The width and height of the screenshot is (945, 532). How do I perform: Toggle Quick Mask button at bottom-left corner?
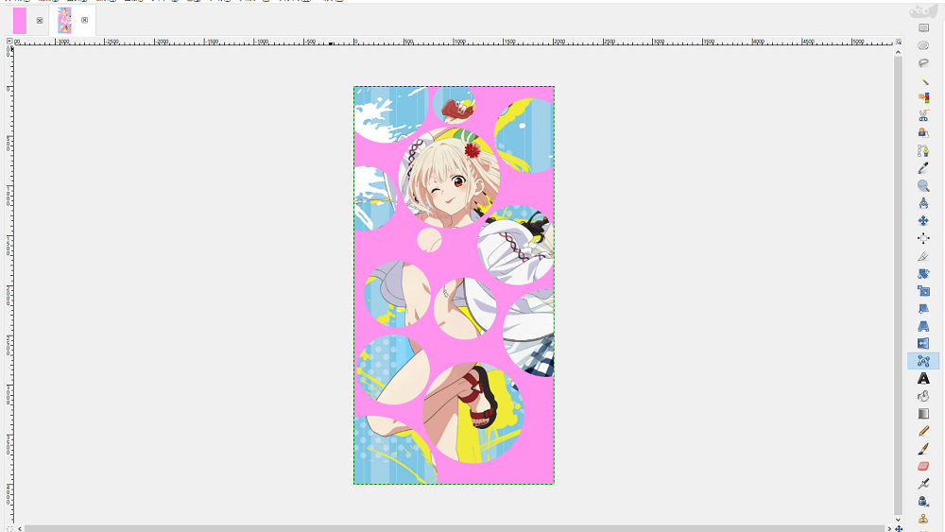pos(9,528)
